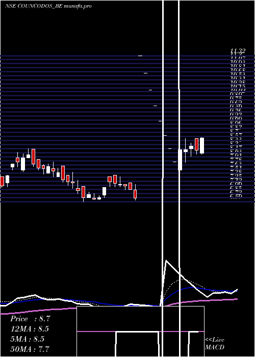This screenshot has height=357, width=255.
Task: Click the 'NSE COUNCODOS_BE munafa.pro' chart title
Action: [48, 6]
